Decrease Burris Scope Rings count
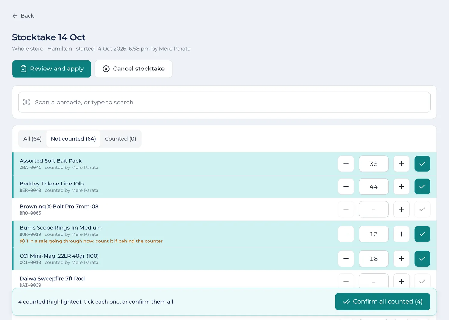 coord(346,234)
